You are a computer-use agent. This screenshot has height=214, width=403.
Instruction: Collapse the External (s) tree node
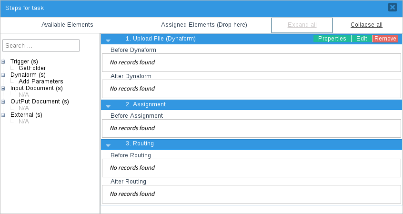4,115
